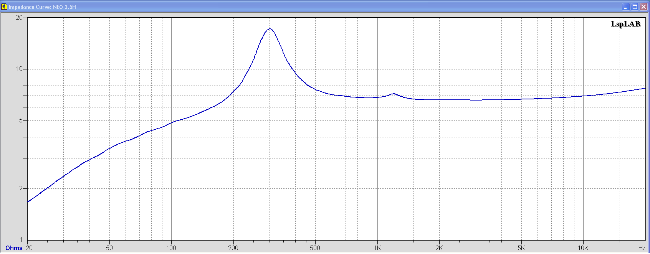Click the highest peak of the impedance curve
650x254 pixels.
270,29
